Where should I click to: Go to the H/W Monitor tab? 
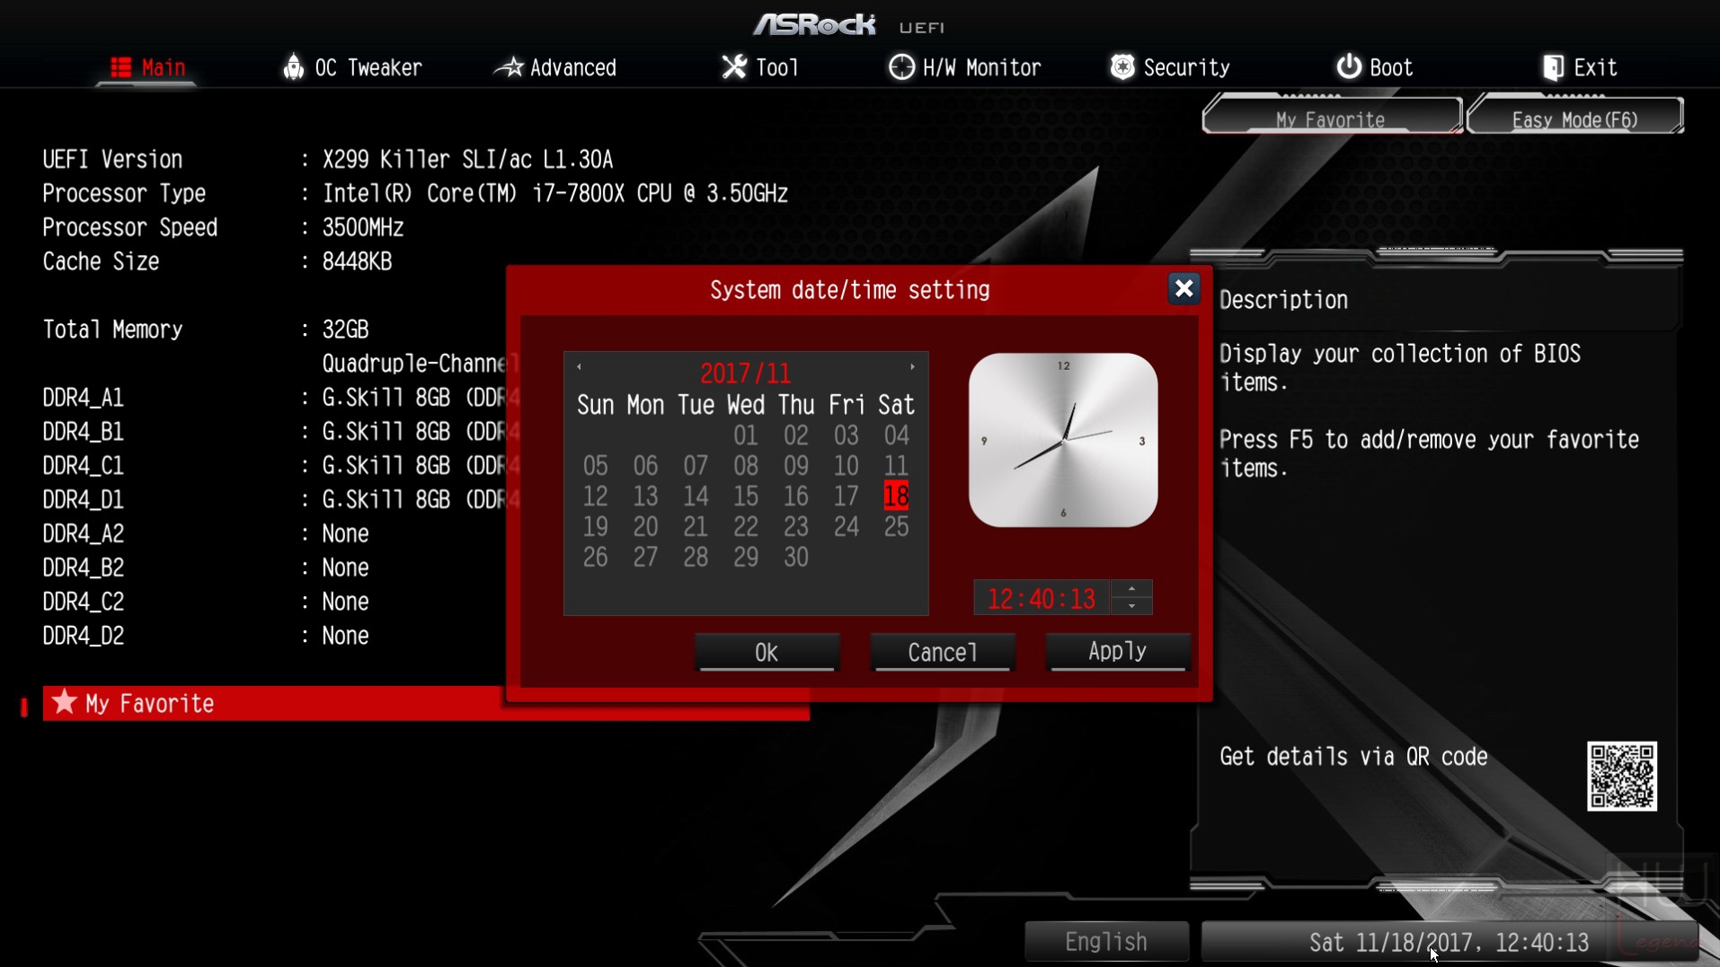pos(964,67)
